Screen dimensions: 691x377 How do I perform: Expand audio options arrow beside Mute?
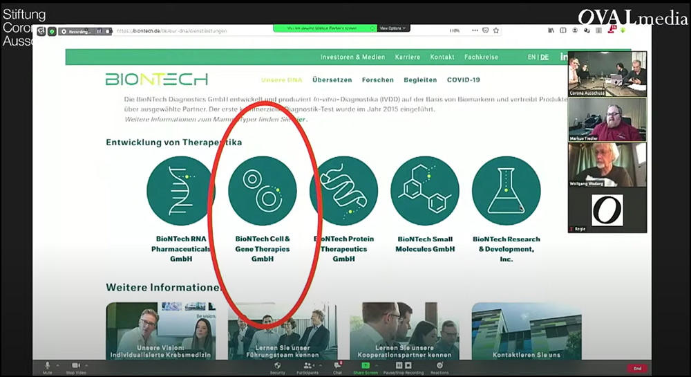point(58,365)
